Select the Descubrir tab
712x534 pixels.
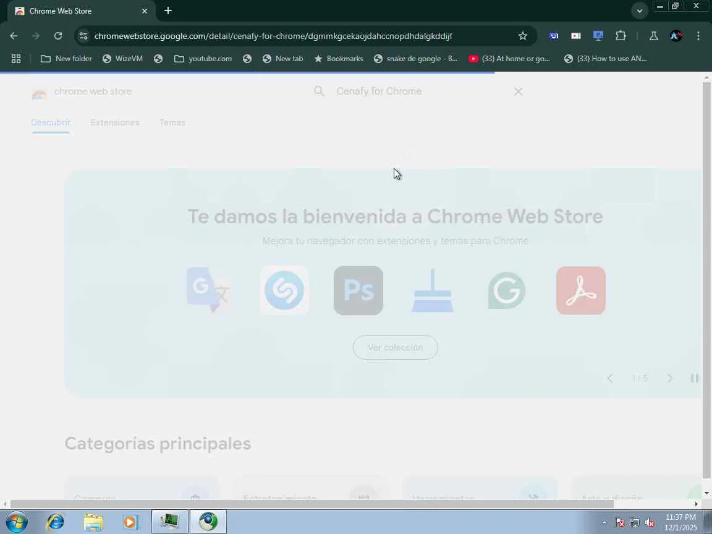51,122
